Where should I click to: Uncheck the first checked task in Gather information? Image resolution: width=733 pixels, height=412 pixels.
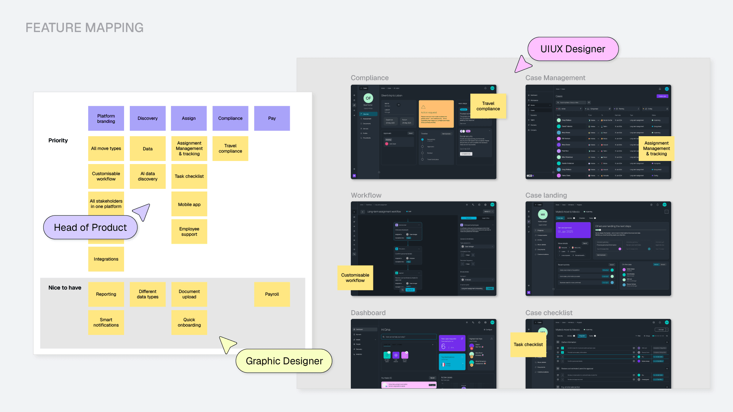click(562, 348)
